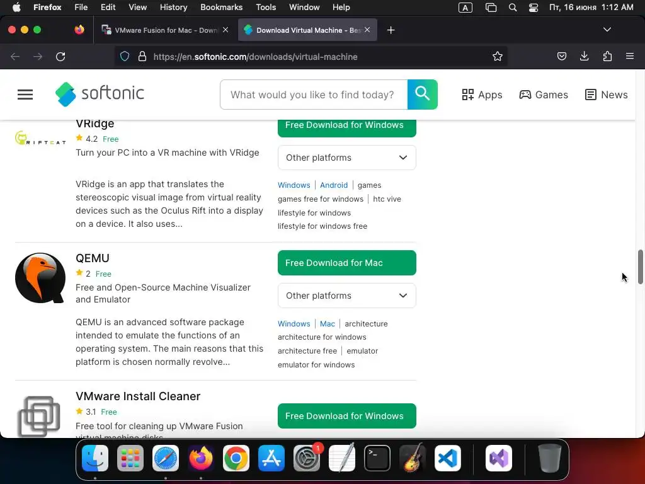The width and height of the screenshot is (645, 484).
Task: Close the VMware Fusion tab
Action: (x=225, y=30)
